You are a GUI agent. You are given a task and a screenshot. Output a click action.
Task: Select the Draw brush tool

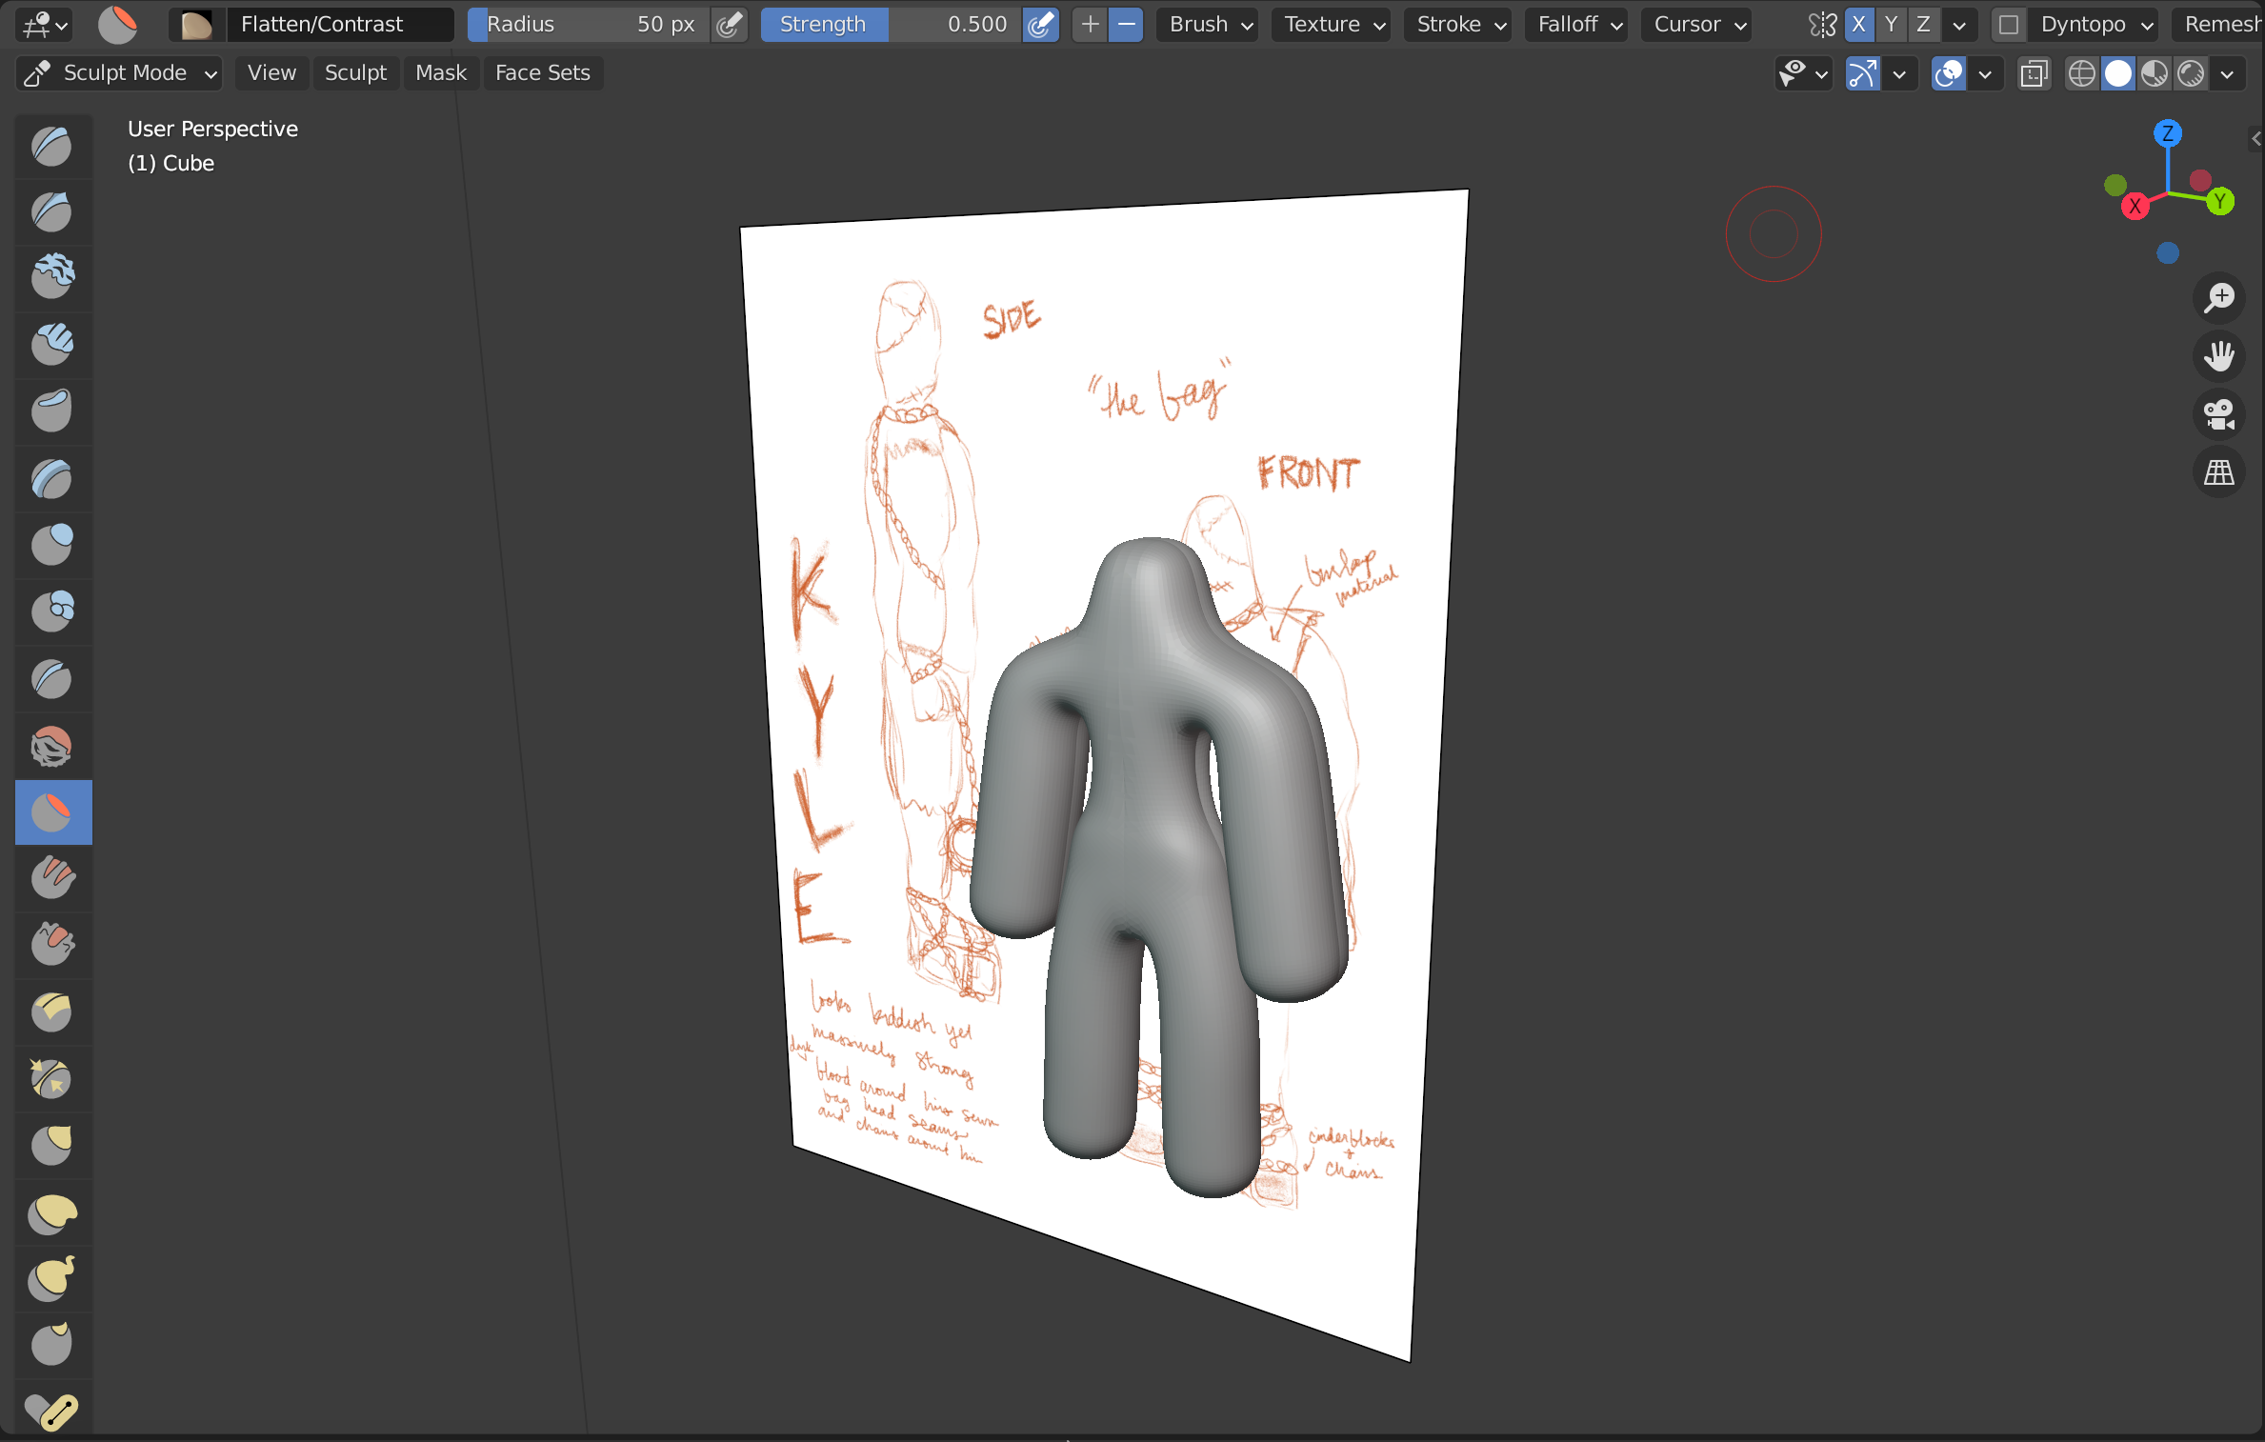[x=52, y=147]
